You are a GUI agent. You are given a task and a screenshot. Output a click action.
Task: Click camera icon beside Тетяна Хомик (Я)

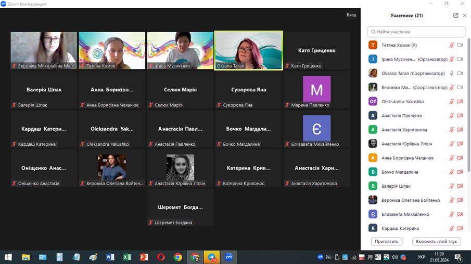tap(460, 46)
